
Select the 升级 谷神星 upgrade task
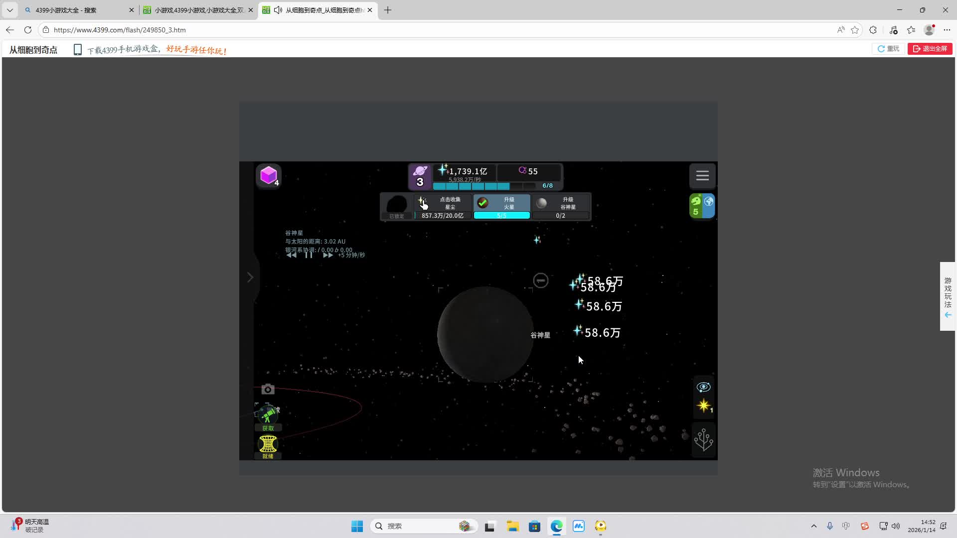click(561, 206)
